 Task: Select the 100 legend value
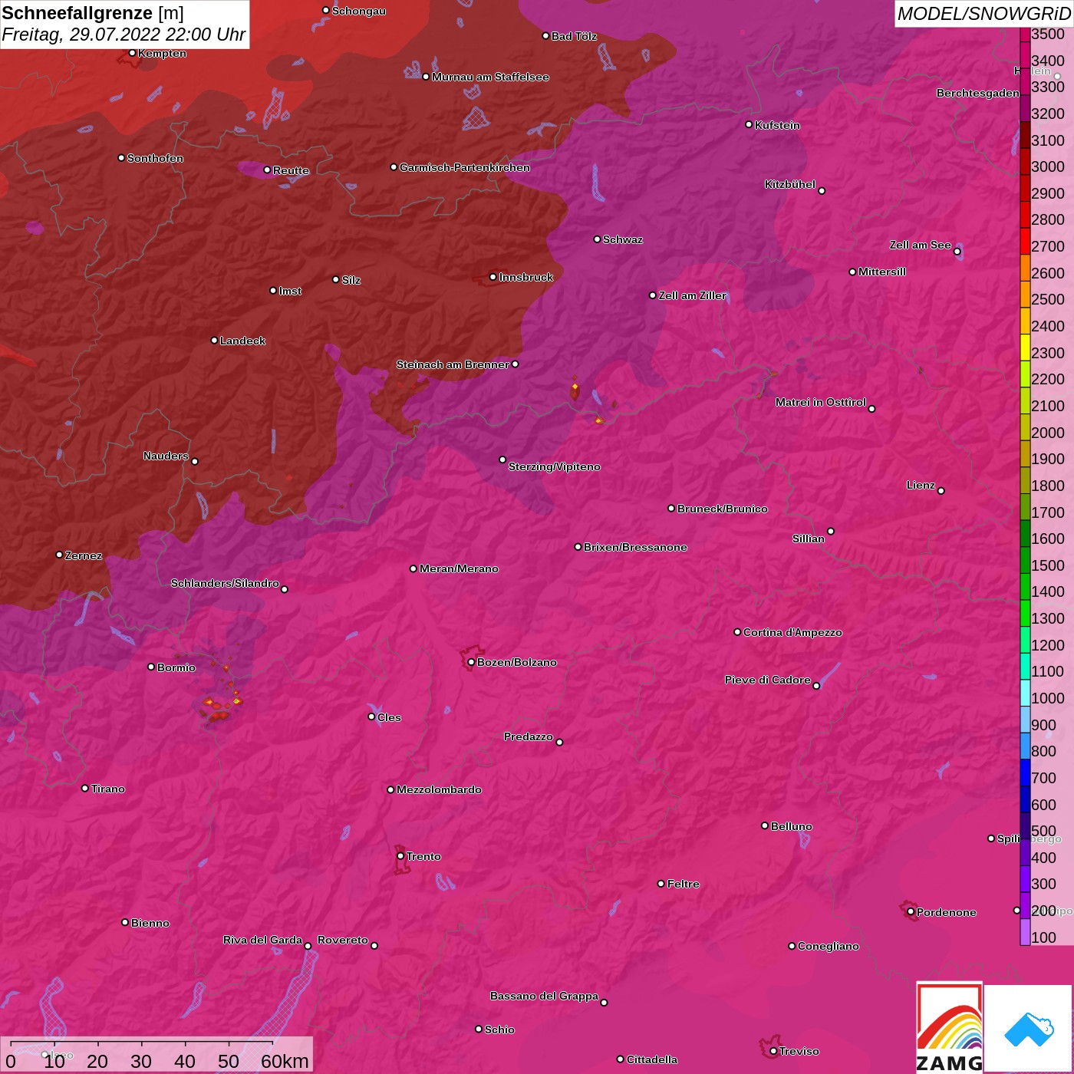tap(1044, 937)
